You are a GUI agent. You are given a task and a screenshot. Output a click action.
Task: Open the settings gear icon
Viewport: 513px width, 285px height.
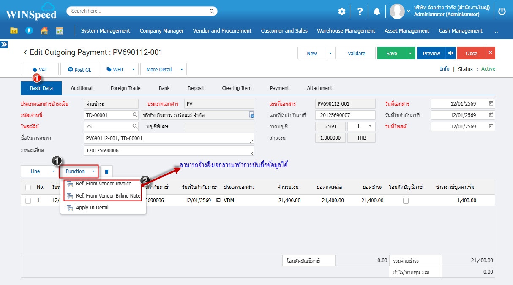[x=341, y=11]
